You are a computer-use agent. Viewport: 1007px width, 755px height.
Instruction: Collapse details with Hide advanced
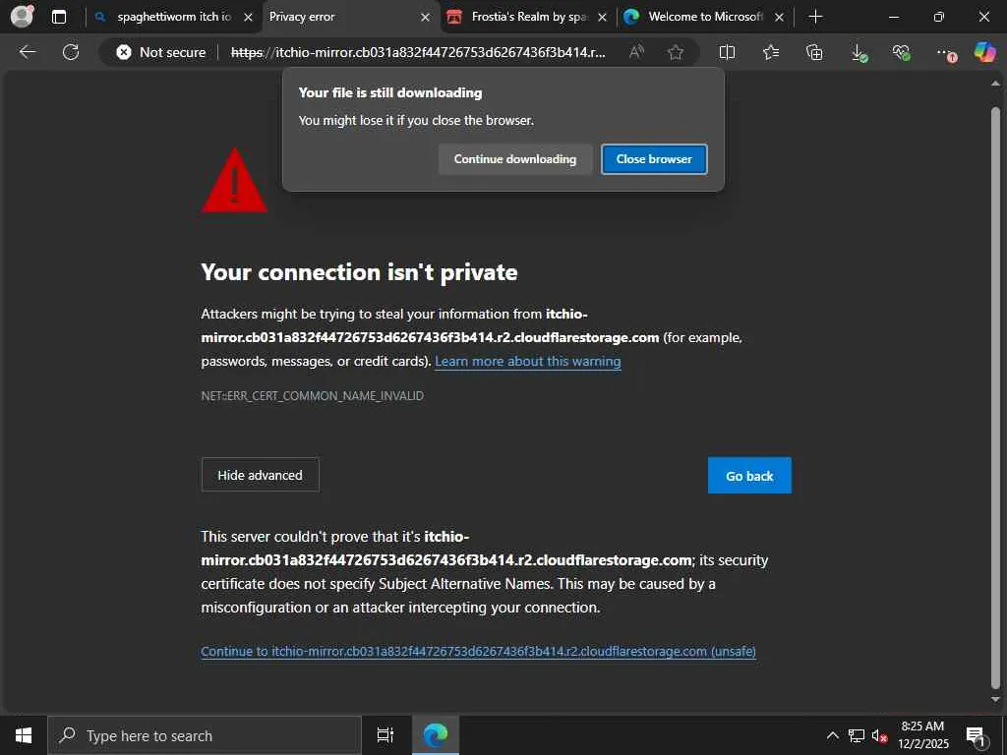(x=260, y=475)
